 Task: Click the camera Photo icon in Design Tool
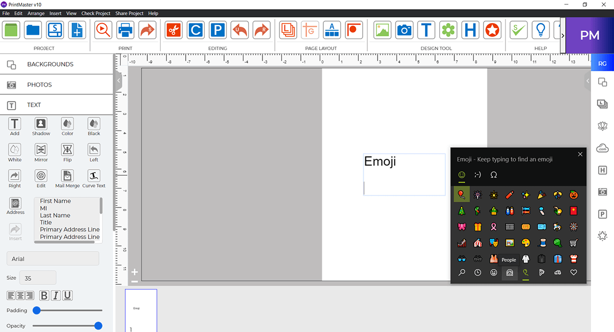(x=404, y=30)
